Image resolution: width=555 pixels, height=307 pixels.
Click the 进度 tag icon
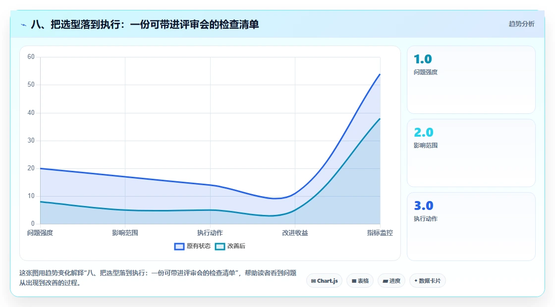tap(385, 281)
